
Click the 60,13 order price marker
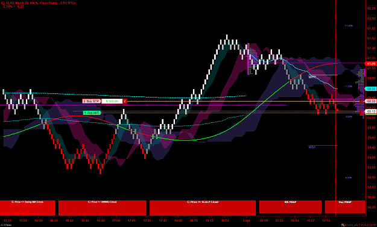371,111
